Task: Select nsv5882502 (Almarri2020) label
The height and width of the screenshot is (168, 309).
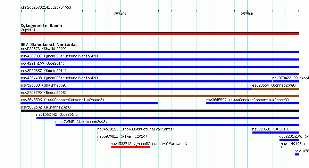Action: click(x=46, y=107)
